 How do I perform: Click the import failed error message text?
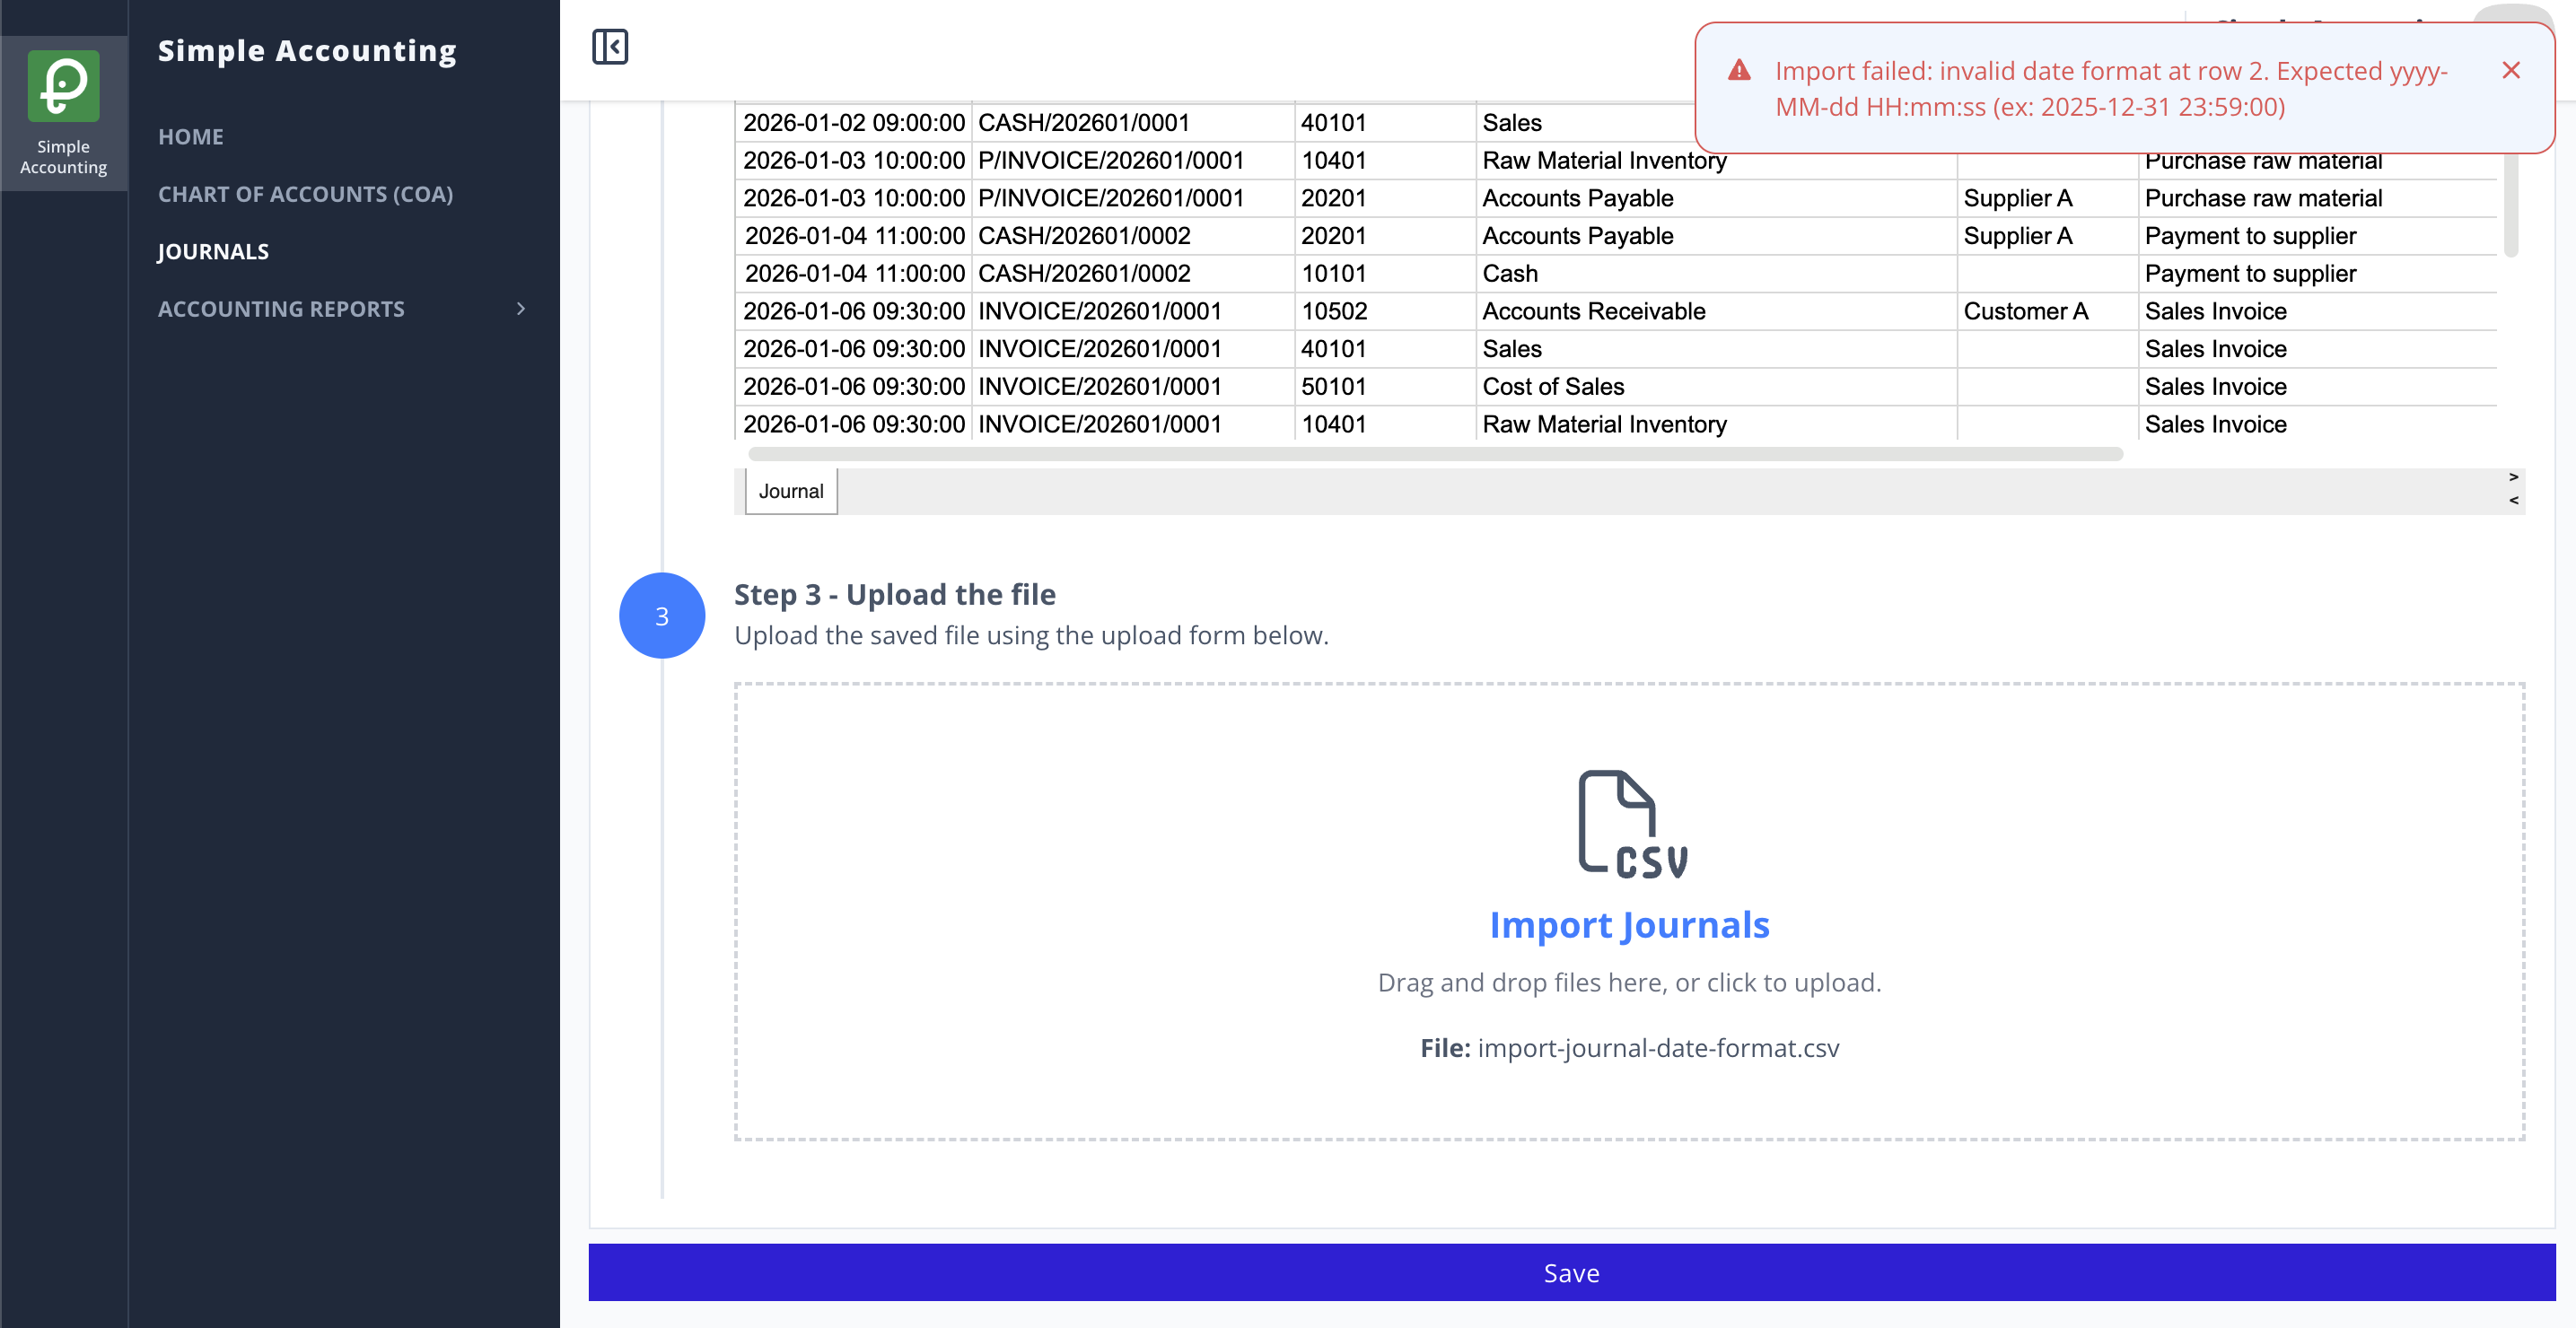click(x=2111, y=89)
